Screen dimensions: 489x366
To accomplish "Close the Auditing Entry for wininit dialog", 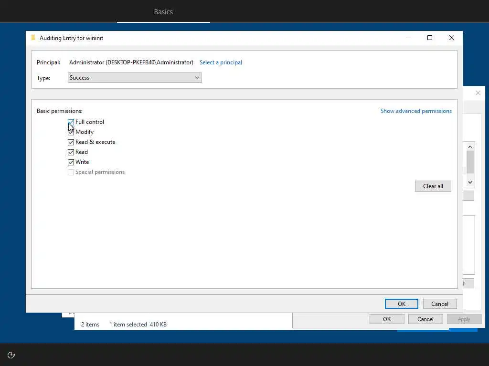I will 452,38.
